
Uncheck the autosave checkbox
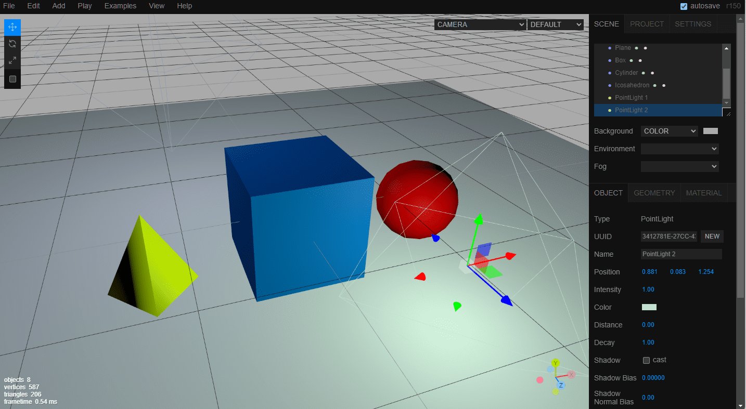(x=683, y=6)
